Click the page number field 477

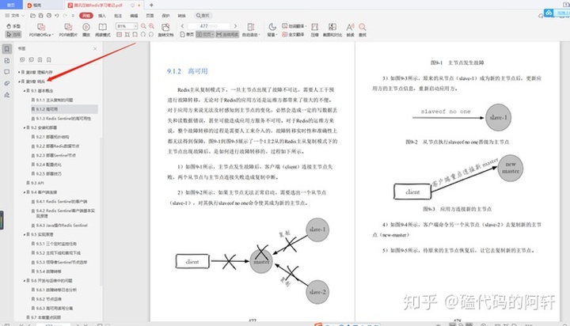click(x=209, y=26)
